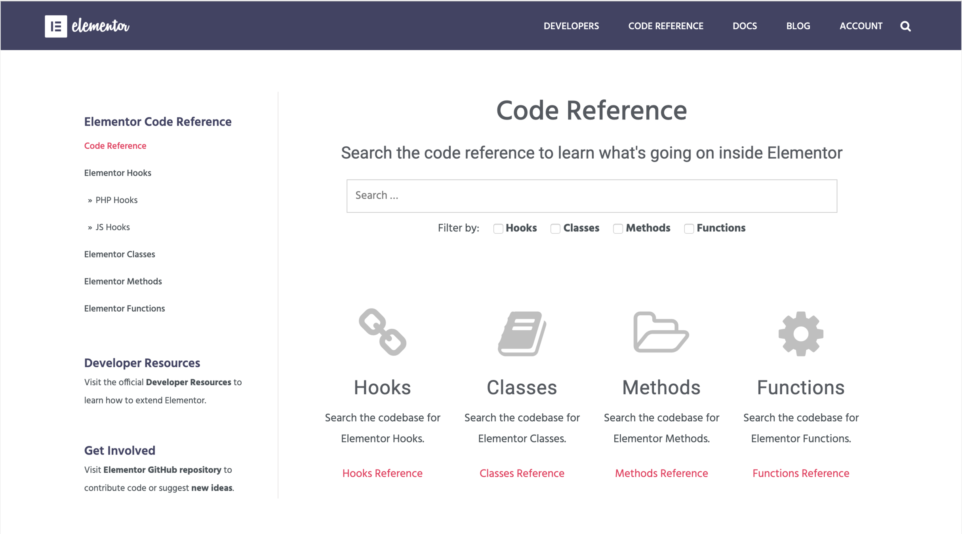Open the Developers menu item
The width and height of the screenshot is (962, 534).
click(x=571, y=26)
